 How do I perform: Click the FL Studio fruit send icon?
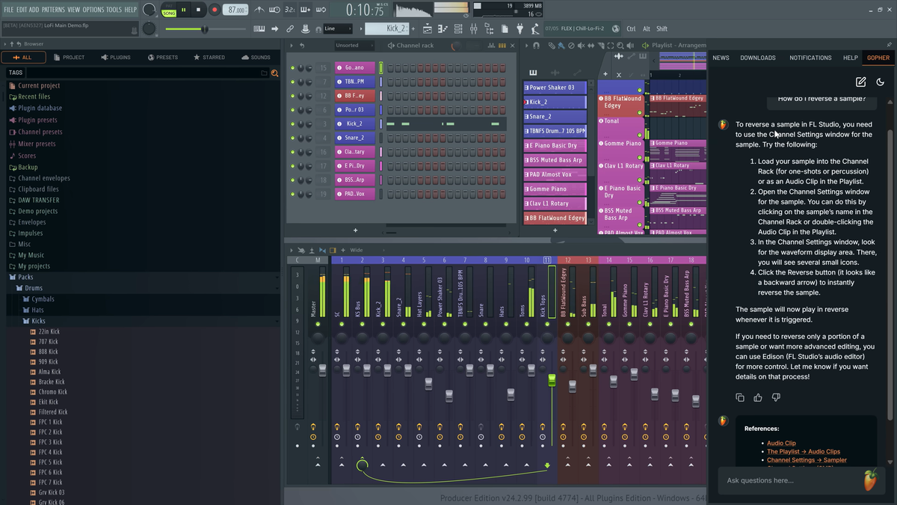[869, 480]
